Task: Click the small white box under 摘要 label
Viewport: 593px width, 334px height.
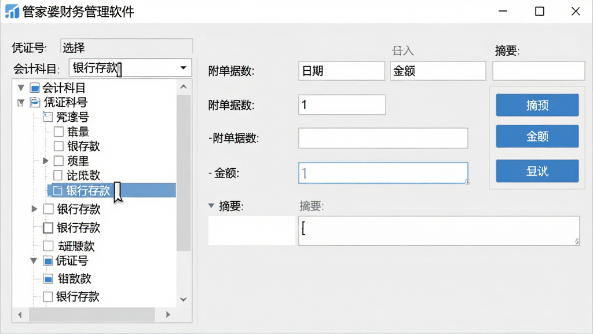Action: pyautogui.click(x=251, y=231)
